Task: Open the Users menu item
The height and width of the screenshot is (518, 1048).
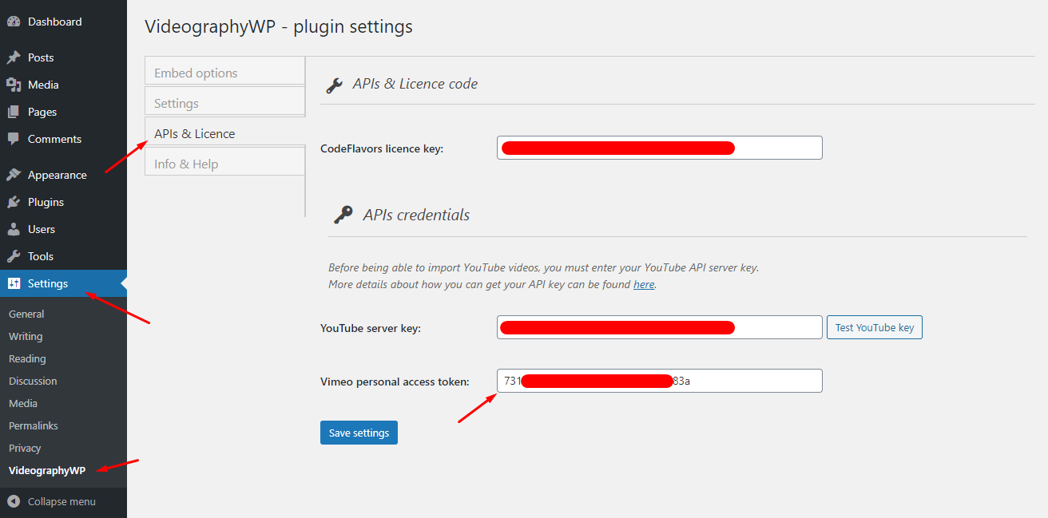Action: pos(63,229)
